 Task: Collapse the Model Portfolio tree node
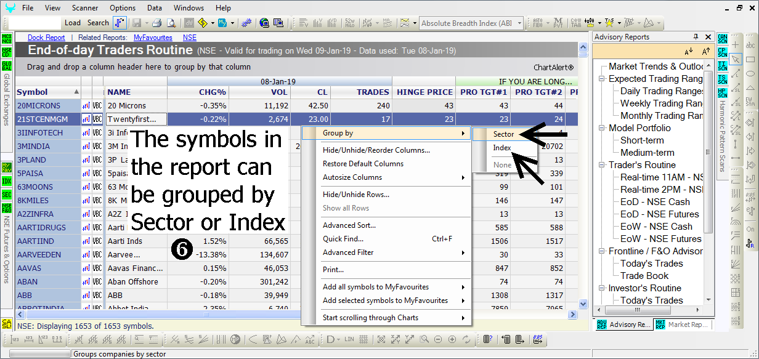pyautogui.click(x=601, y=128)
